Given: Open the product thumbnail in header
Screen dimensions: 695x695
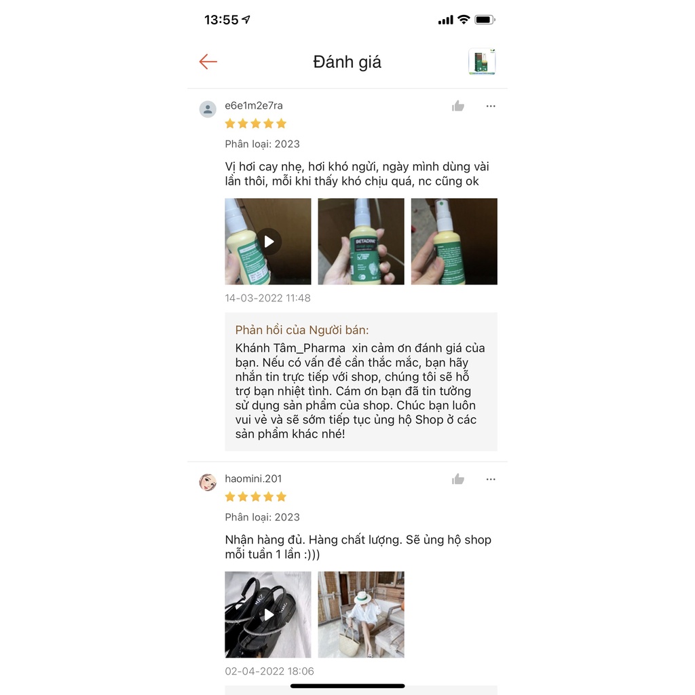Looking at the screenshot, I should click(482, 62).
